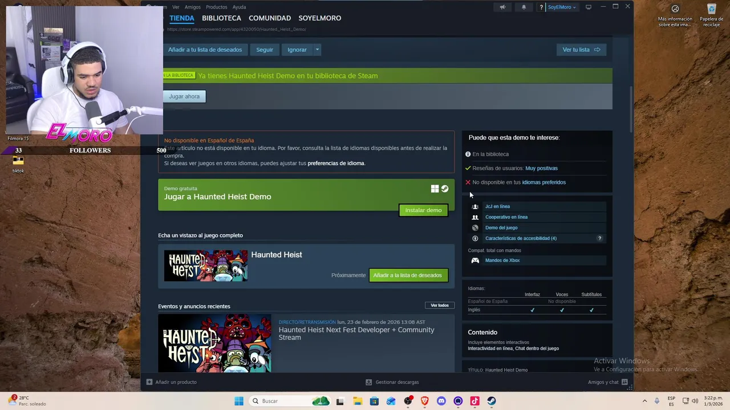Click the Seguir button

[x=265, y=50]
